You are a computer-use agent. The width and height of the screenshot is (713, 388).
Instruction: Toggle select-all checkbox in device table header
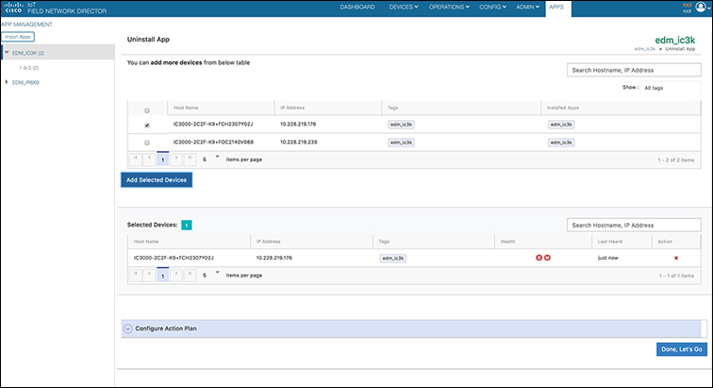tap(147, 110)
